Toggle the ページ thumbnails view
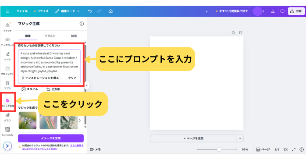The image size is (306, 160). (x=263, y=149)
